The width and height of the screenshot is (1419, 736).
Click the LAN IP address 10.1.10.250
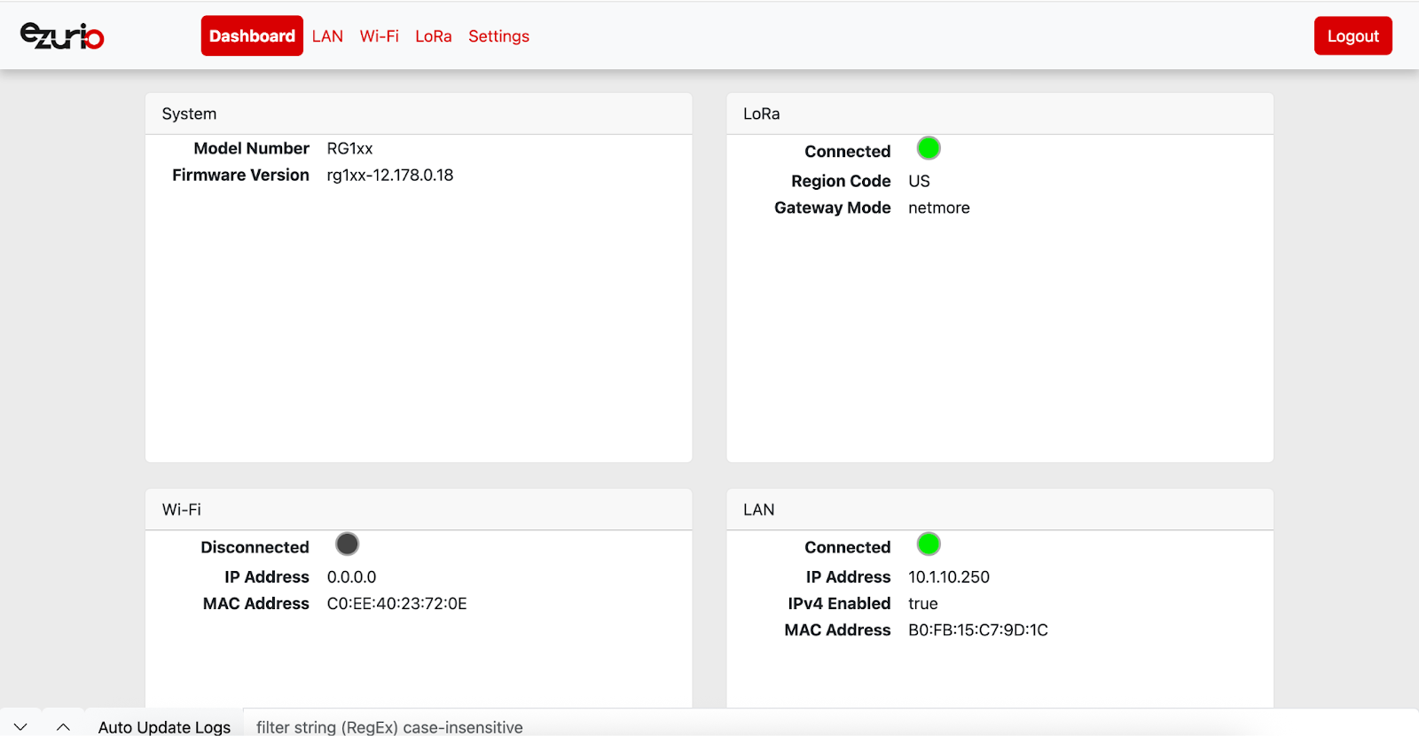949,577
